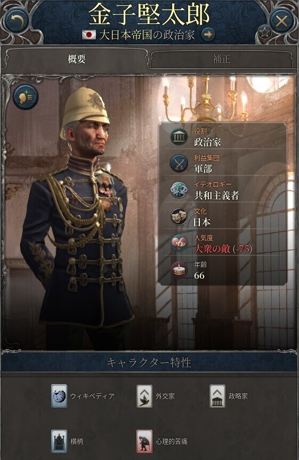Screen dimensions: 299x460
Task: Select the 外交家 trait card
Action: 144,396
